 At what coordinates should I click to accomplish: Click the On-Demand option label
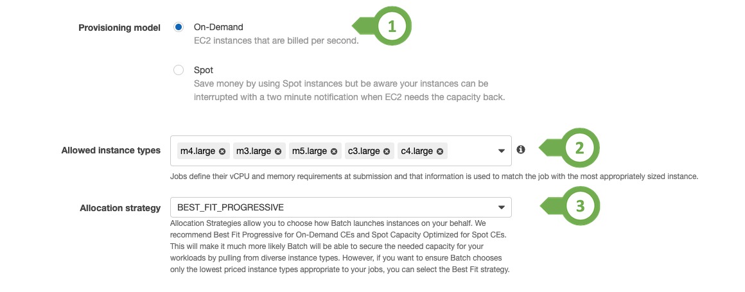point(218,27)
